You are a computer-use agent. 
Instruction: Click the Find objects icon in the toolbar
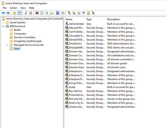[88, 13]
